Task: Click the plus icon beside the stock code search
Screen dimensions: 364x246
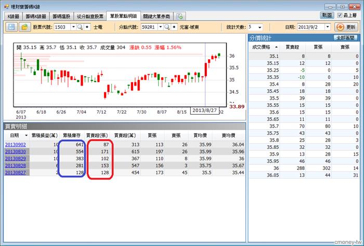Action: 87,27
